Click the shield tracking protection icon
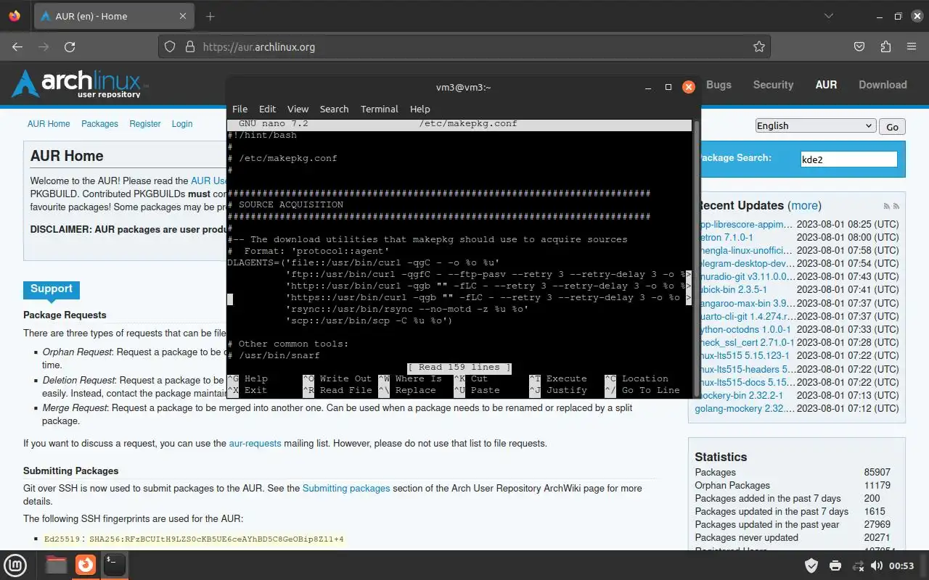This screenshot has width=929, height=580. [x=170, y=46]
